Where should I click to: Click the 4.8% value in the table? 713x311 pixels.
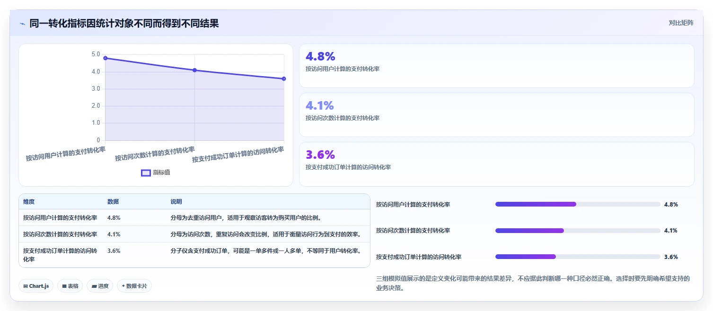pos(114,218)
